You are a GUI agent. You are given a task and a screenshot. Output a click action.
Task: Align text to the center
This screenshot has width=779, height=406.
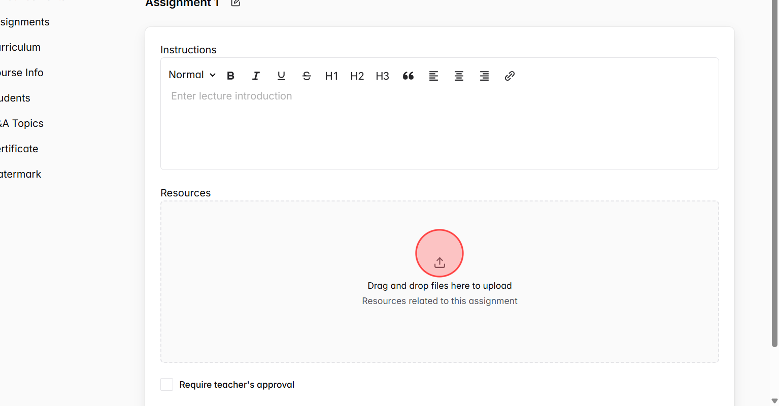click(459, 76)
